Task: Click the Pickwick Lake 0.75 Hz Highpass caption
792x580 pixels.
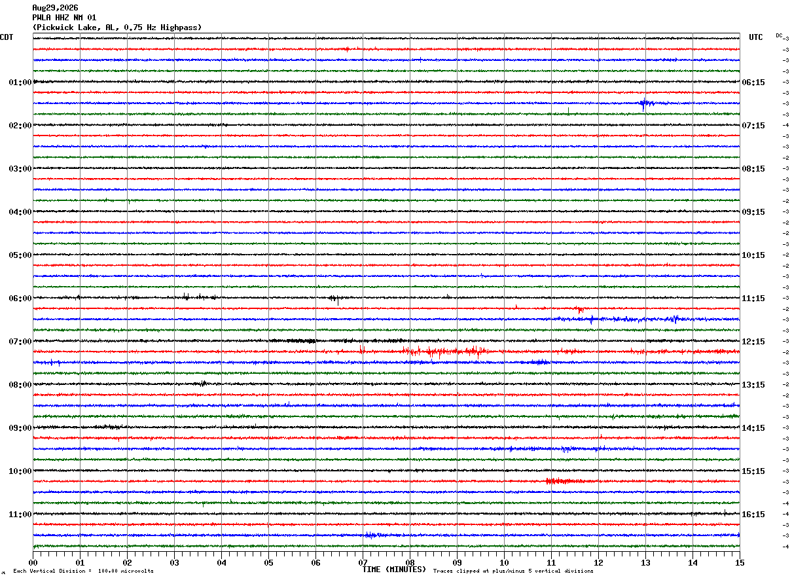Action: (117, 27)
